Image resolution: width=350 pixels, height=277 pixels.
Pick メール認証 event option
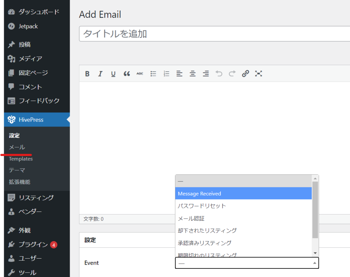(243, 218)
